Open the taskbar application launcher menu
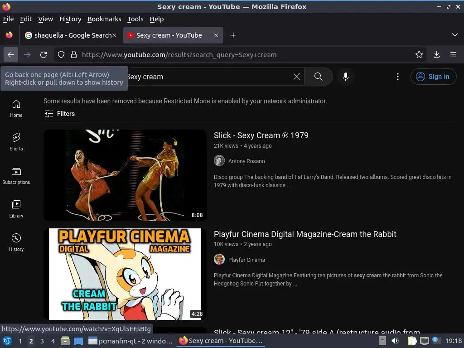The width and height of the screenshot is (464, 348). click(7, 341)
